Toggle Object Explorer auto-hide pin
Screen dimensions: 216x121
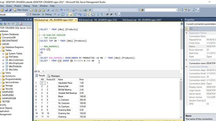(x=28, y=19)
